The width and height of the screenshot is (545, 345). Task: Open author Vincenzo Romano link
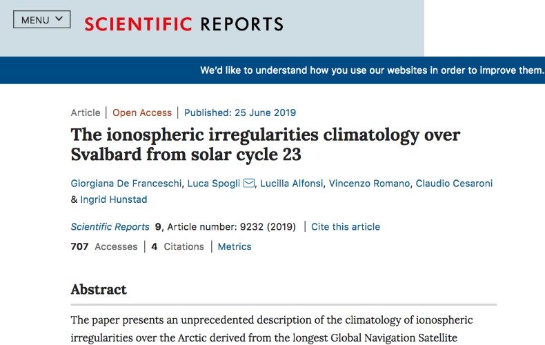(370, 184)
